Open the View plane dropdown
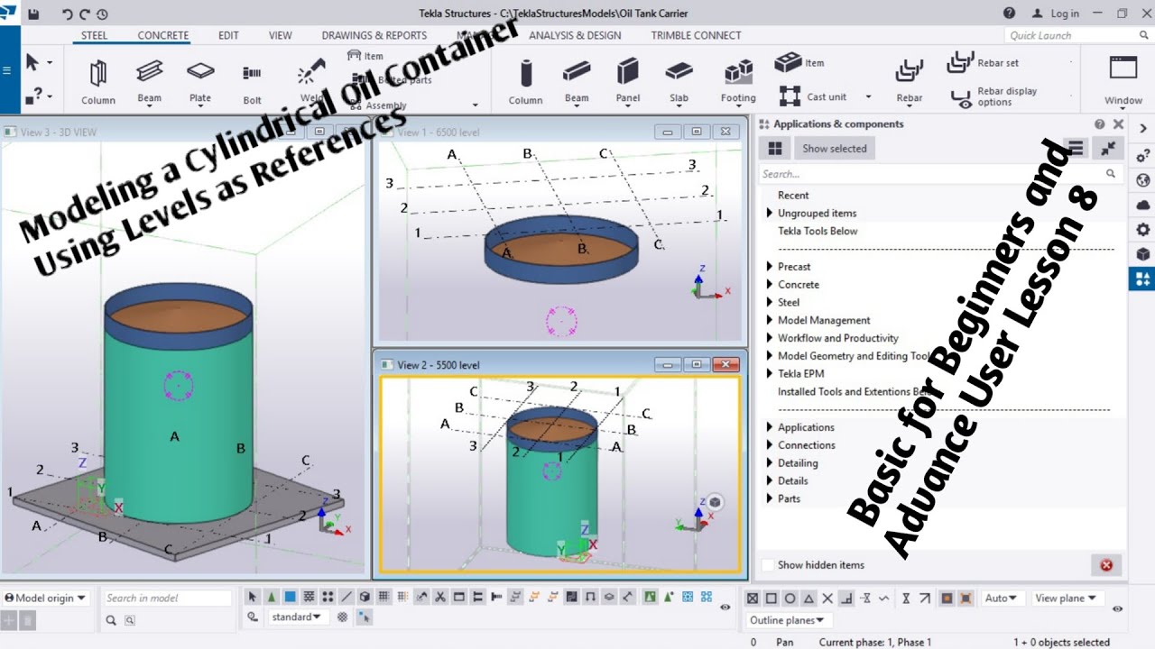1155x649 pixels. pyautogui.click(x=1067, y=598)
